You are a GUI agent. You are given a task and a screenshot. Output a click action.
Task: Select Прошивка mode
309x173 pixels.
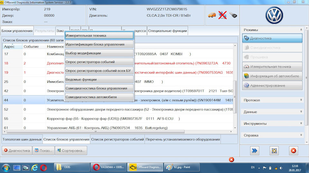(x=272, y=57)
